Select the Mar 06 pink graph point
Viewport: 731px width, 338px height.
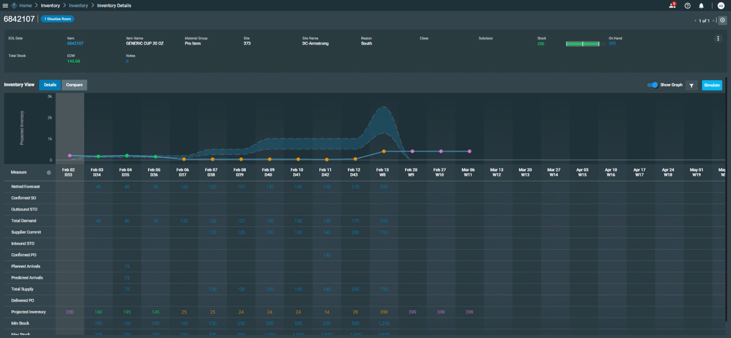point(469,151)
